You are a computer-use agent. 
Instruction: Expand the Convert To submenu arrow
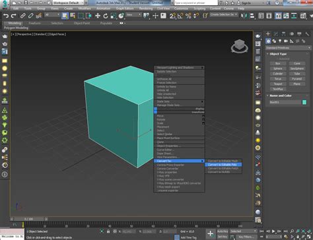tap(202, 161)
